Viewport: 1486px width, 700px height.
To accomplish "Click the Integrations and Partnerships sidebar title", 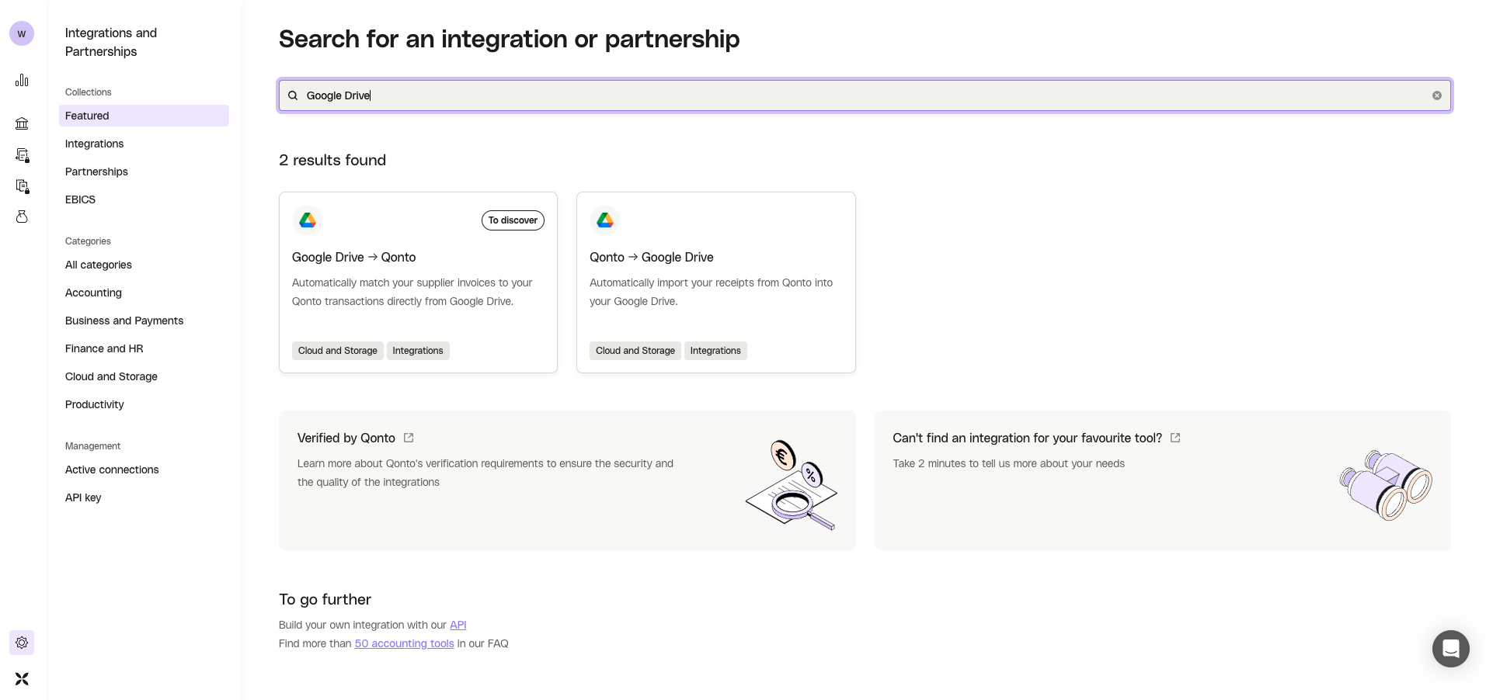I will 111,42.
